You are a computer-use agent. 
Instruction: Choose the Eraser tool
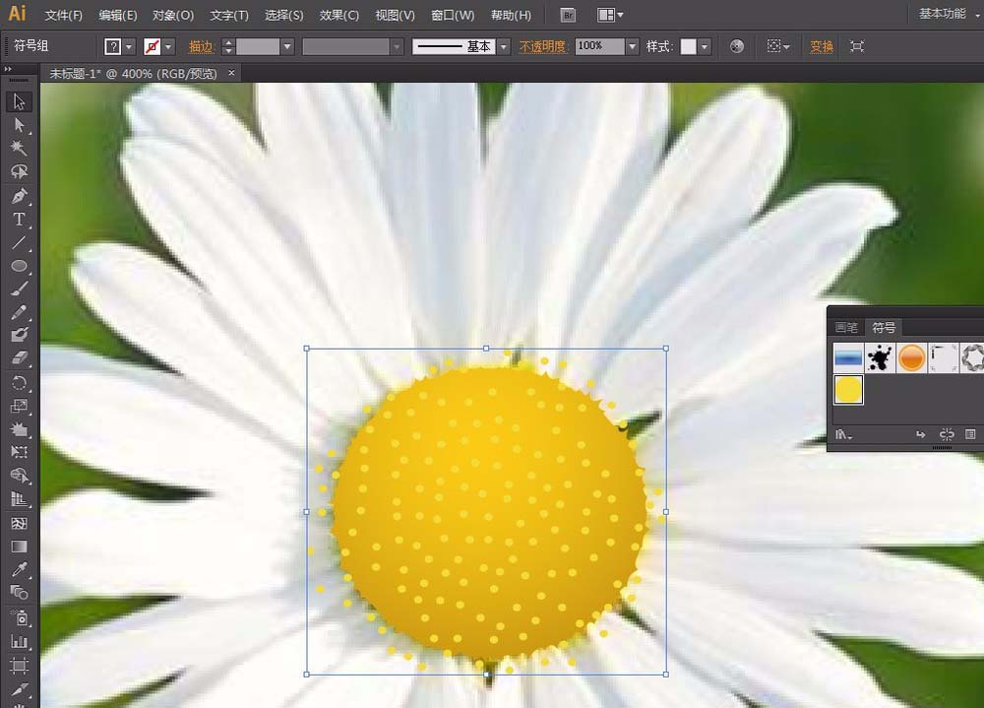[19, 358]
